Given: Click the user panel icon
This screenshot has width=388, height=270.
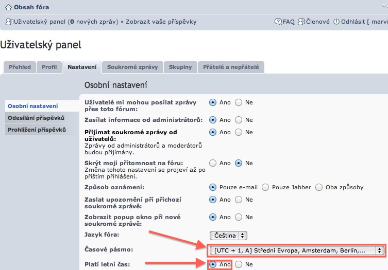Looking at the screenshot, I should (x=9, y=22).
